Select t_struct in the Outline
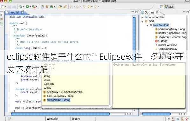 pyautogui.click(x=163, y=41)
